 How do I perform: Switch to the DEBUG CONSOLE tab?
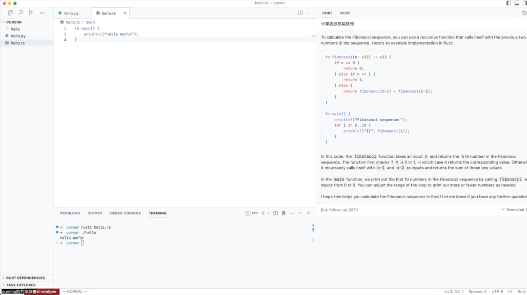tap(125, 213)
